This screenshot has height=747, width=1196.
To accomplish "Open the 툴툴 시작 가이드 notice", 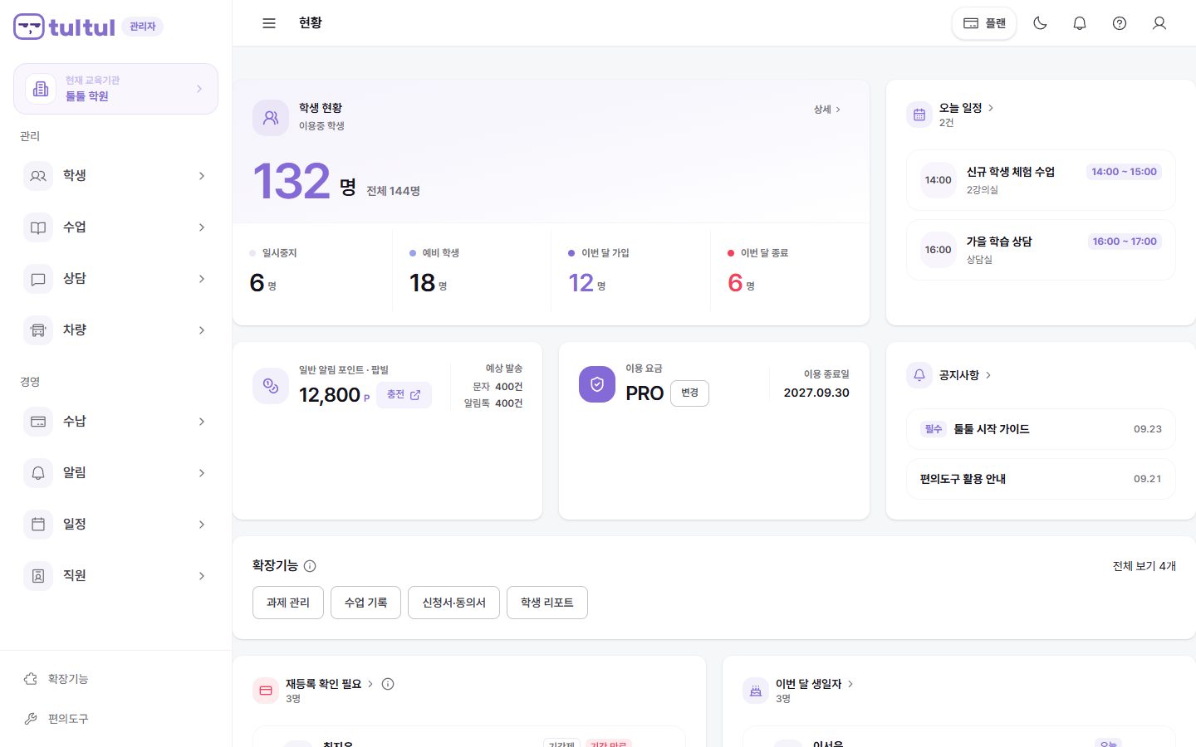I will pyautogui.click(x=1041, y=429).
